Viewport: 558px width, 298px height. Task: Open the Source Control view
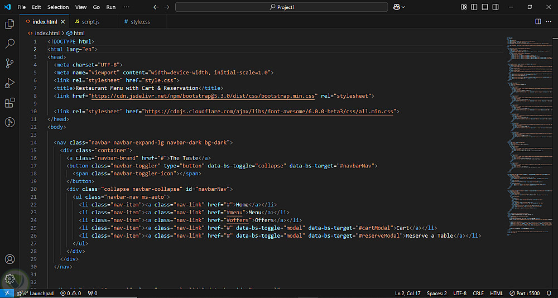tap(9, 63)
